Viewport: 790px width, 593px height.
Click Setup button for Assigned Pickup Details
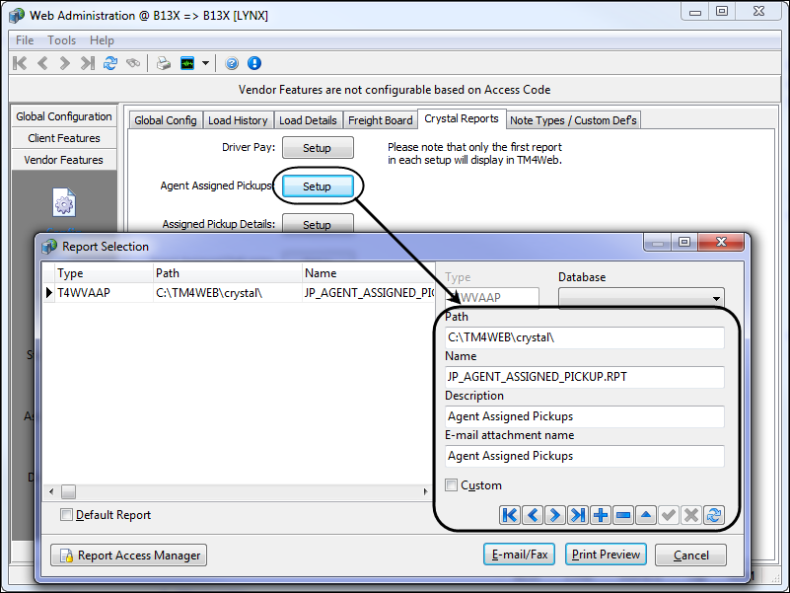[318, 224]
